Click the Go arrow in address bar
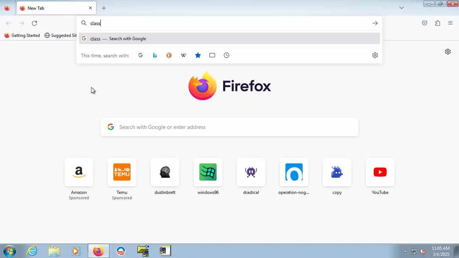This screenshot has width=459, height=258. pos(375,23)
